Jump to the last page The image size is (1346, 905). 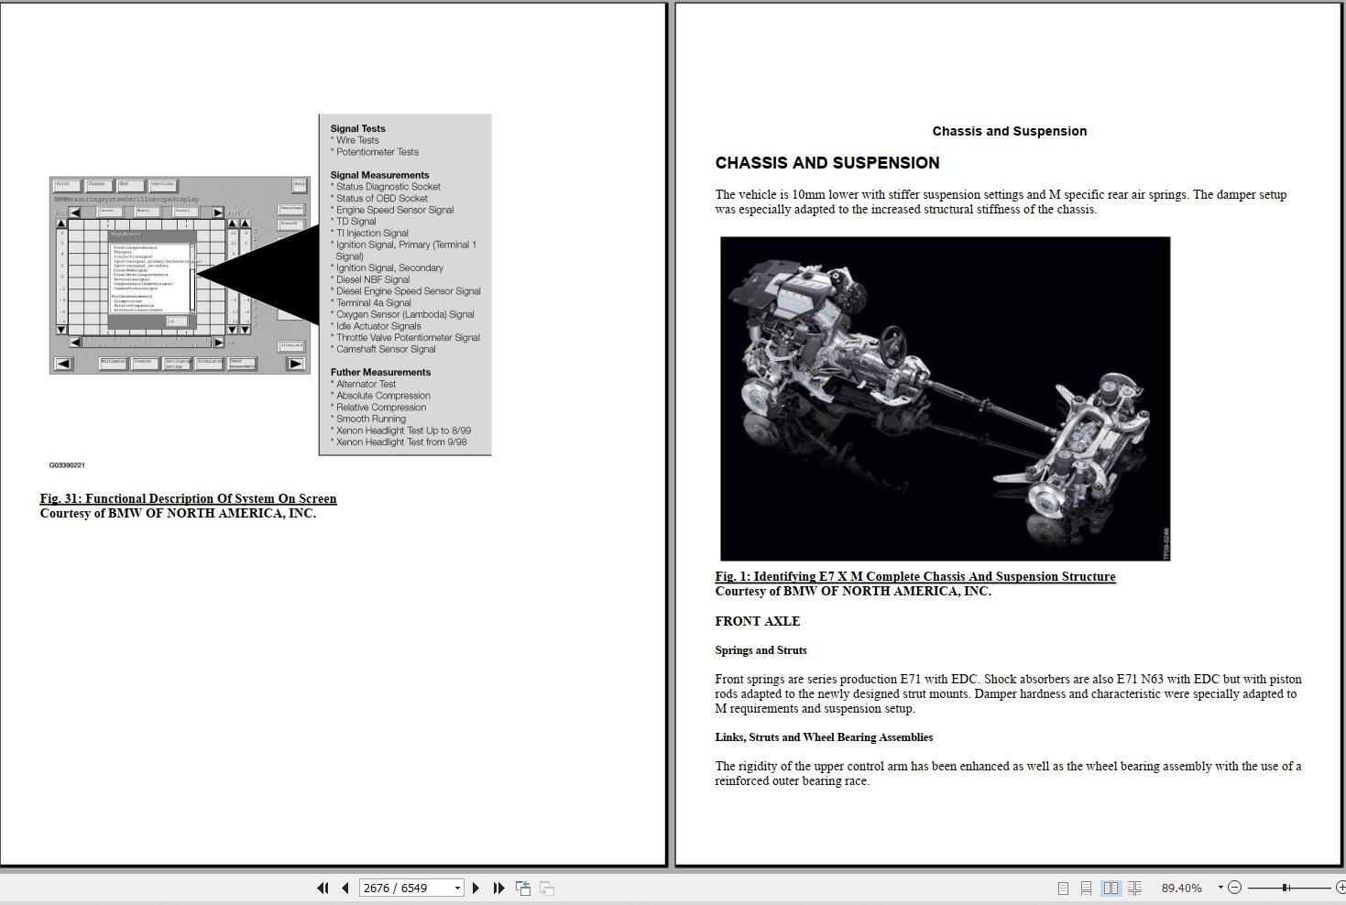(x=498, y=888)
